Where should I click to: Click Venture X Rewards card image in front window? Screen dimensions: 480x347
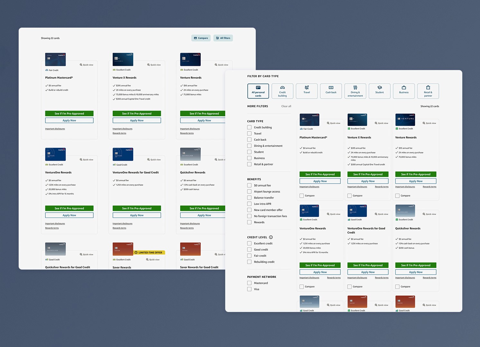(357, 120)
